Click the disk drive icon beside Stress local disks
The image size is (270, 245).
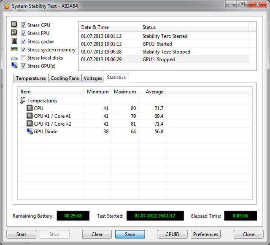[14, 58]
